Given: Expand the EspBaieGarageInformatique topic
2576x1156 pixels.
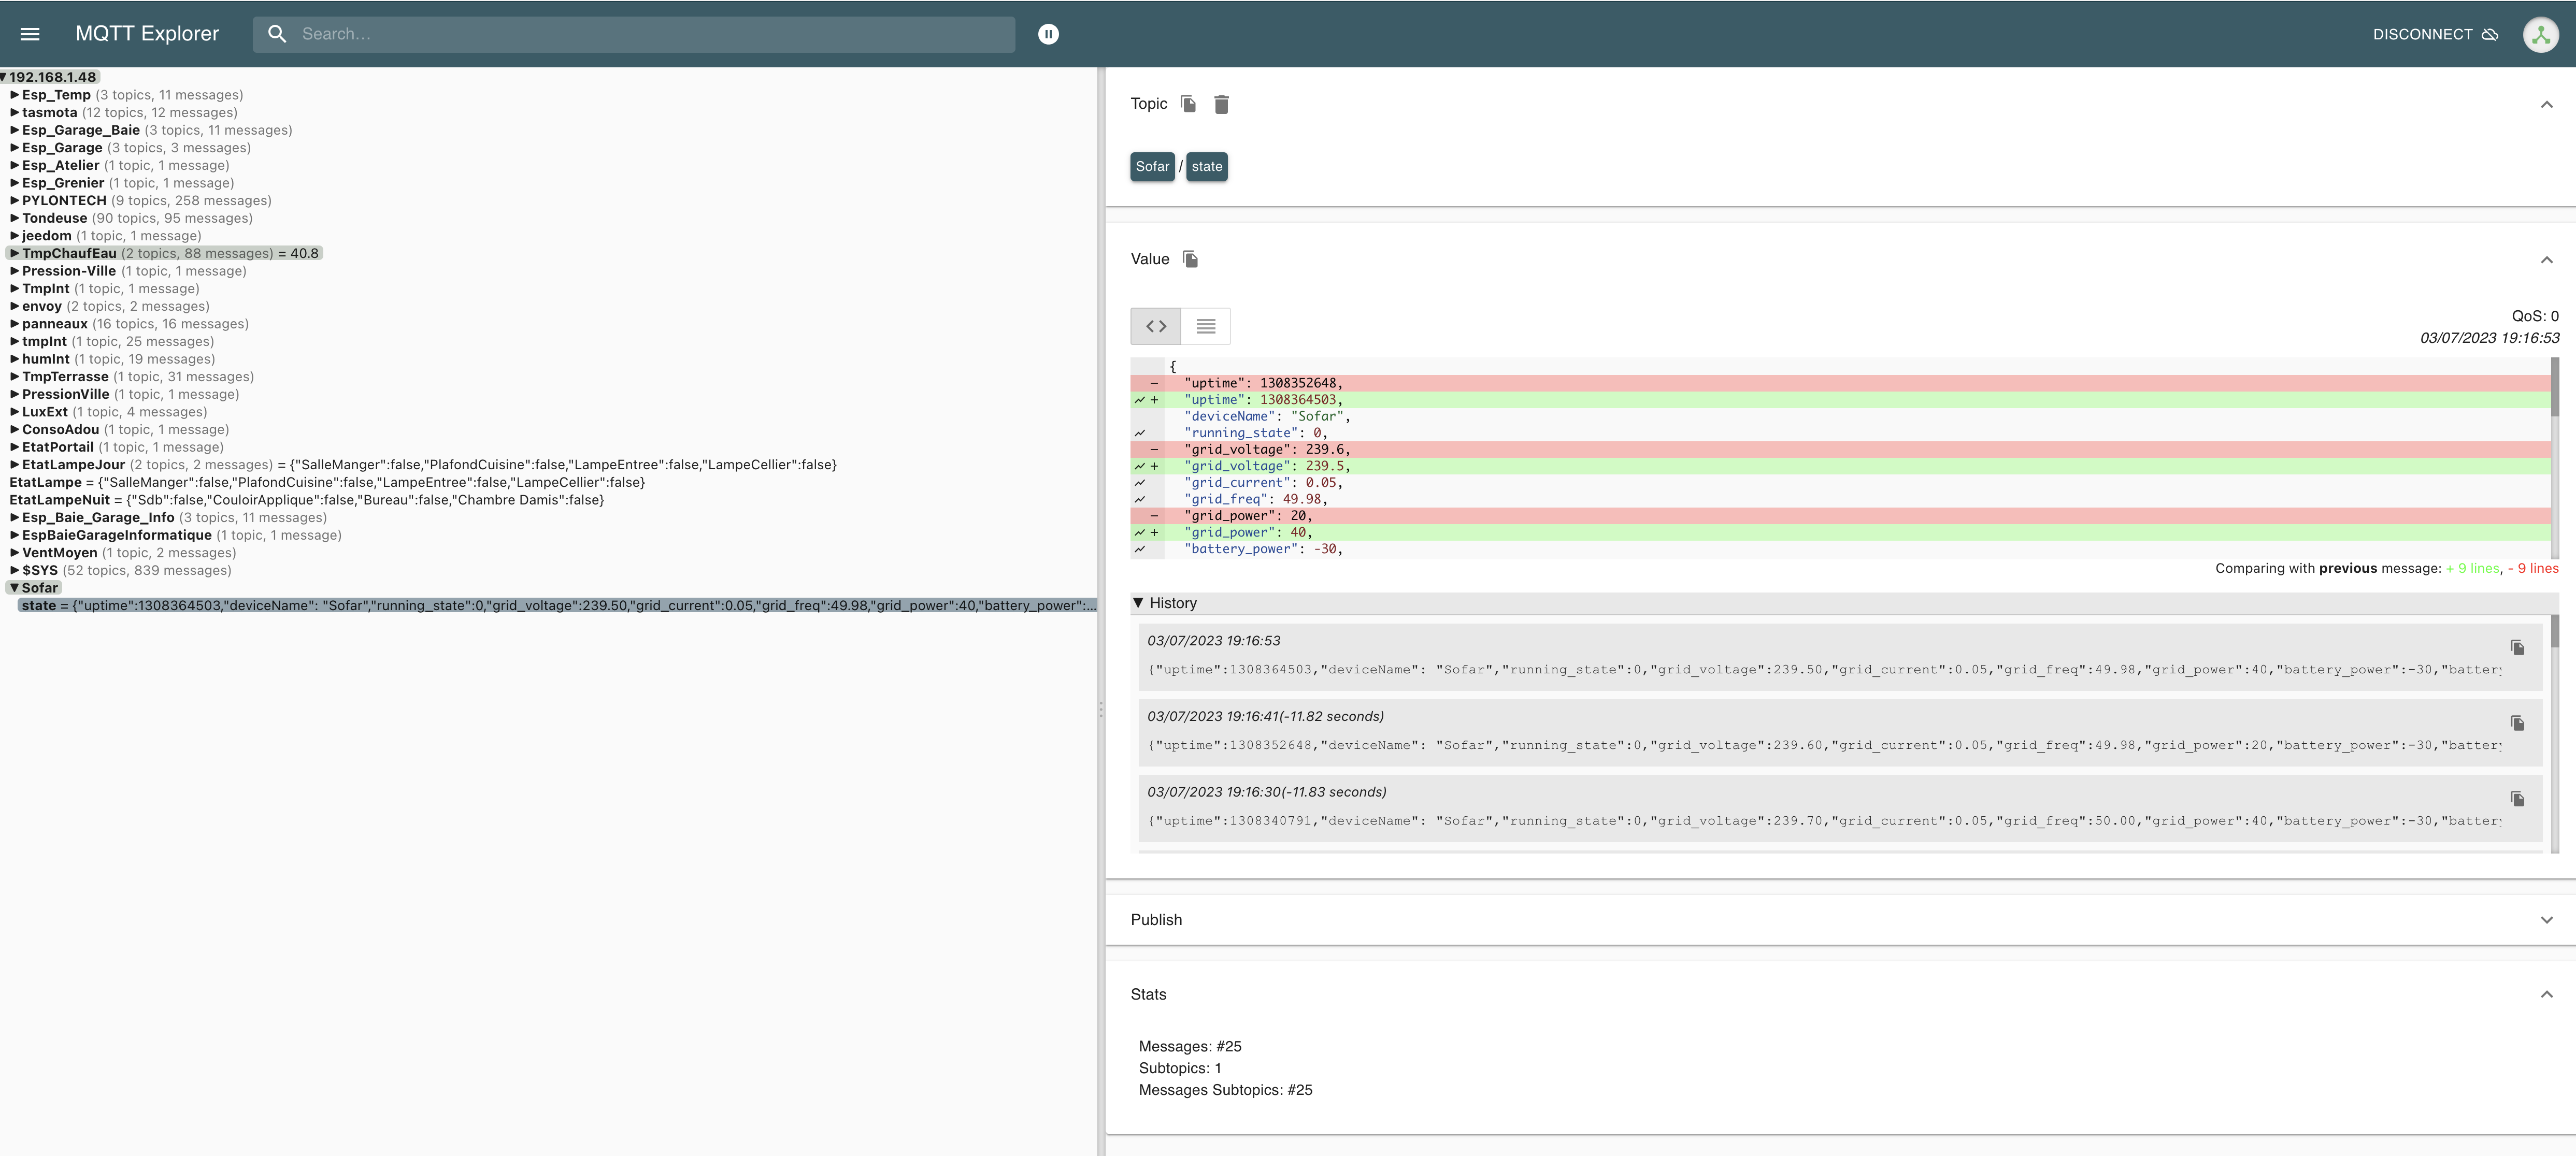Looking at the screenshot, I should click(15, 536).
